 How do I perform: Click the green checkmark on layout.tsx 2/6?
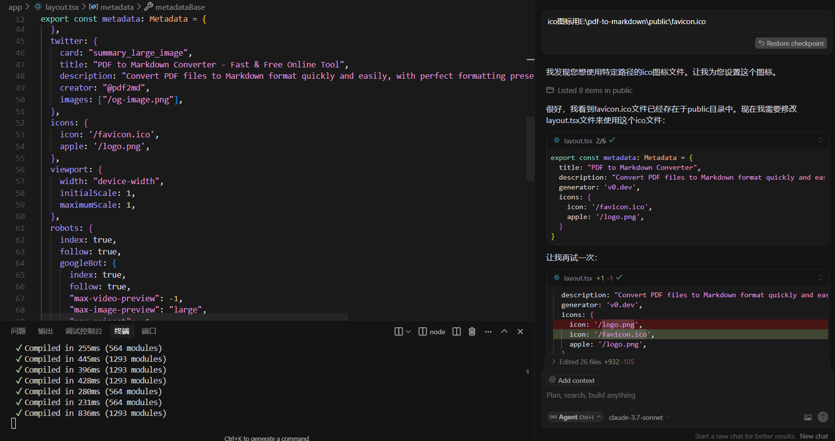click(612, 140)
